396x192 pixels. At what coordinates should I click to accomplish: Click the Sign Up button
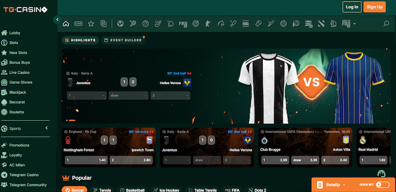(375, 7)
